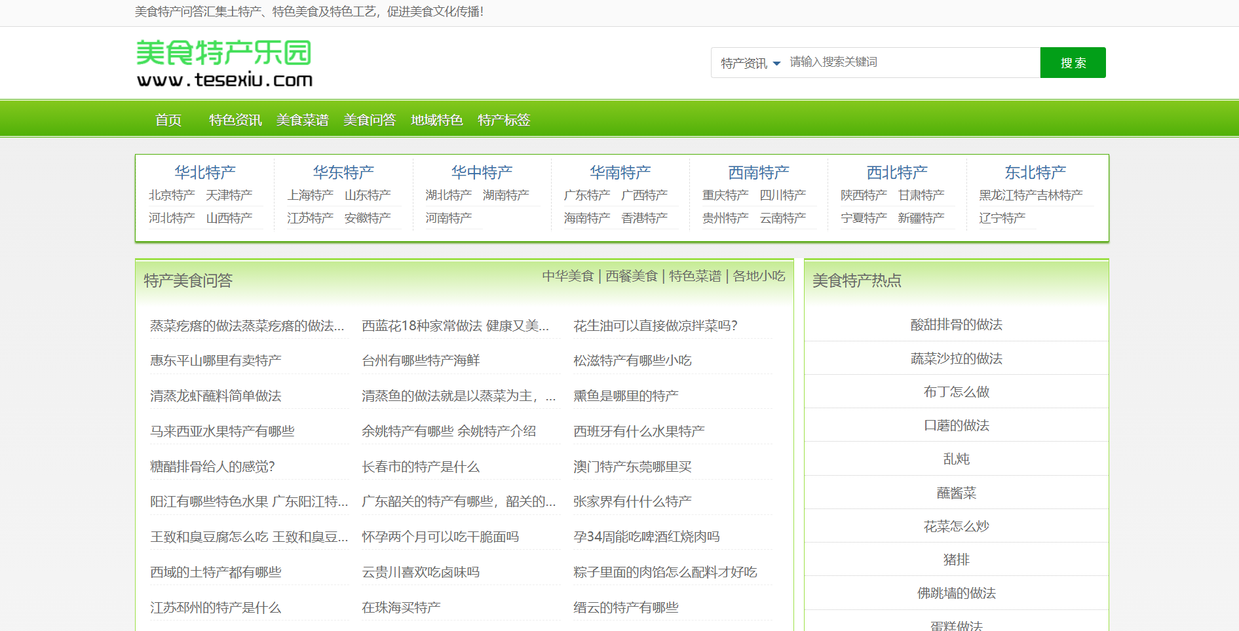Open 特产标签 in the green menu

(504, 120)
